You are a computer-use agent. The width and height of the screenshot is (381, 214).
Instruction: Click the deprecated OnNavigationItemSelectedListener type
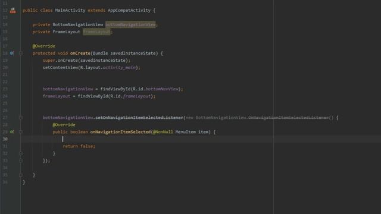[x=288, y=118]
